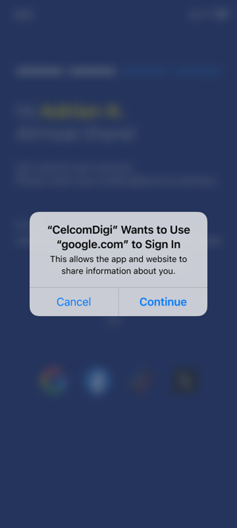
Task: Tap the share information message in alert
Action: coord(118,265)
